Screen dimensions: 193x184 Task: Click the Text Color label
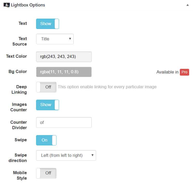(16, 56)
